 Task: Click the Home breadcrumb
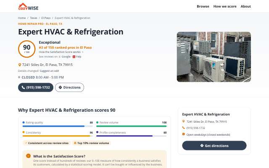[22, 18]
